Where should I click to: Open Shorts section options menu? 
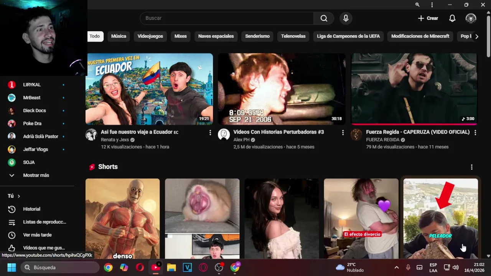coord(471,167)
